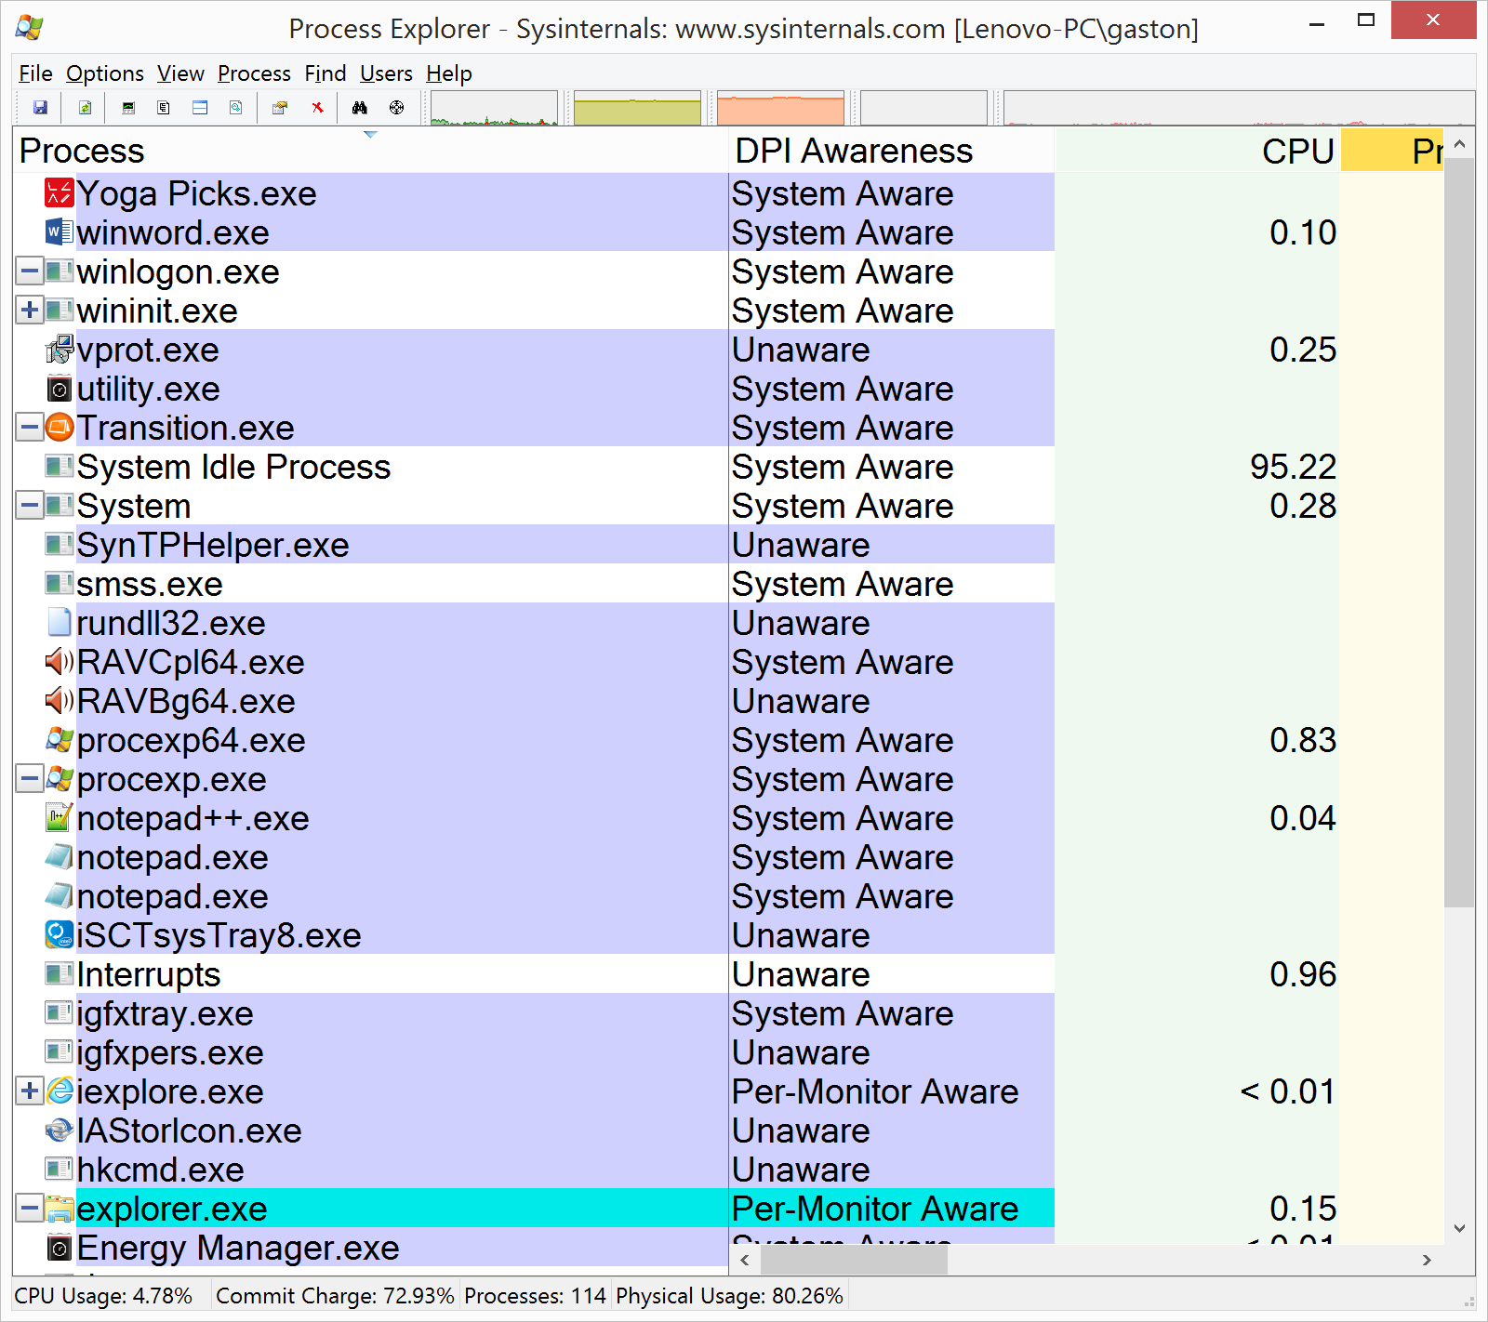Collapse the explorer.exe tree node
The height and width of the screenshot is (1322, 1488).
(x=30, y=1210)
